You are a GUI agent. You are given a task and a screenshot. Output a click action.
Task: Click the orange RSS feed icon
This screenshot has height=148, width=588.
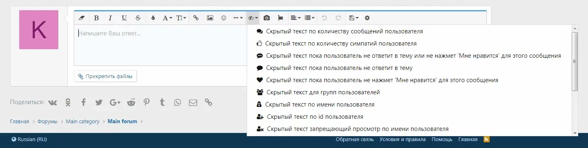coord(486,139)
